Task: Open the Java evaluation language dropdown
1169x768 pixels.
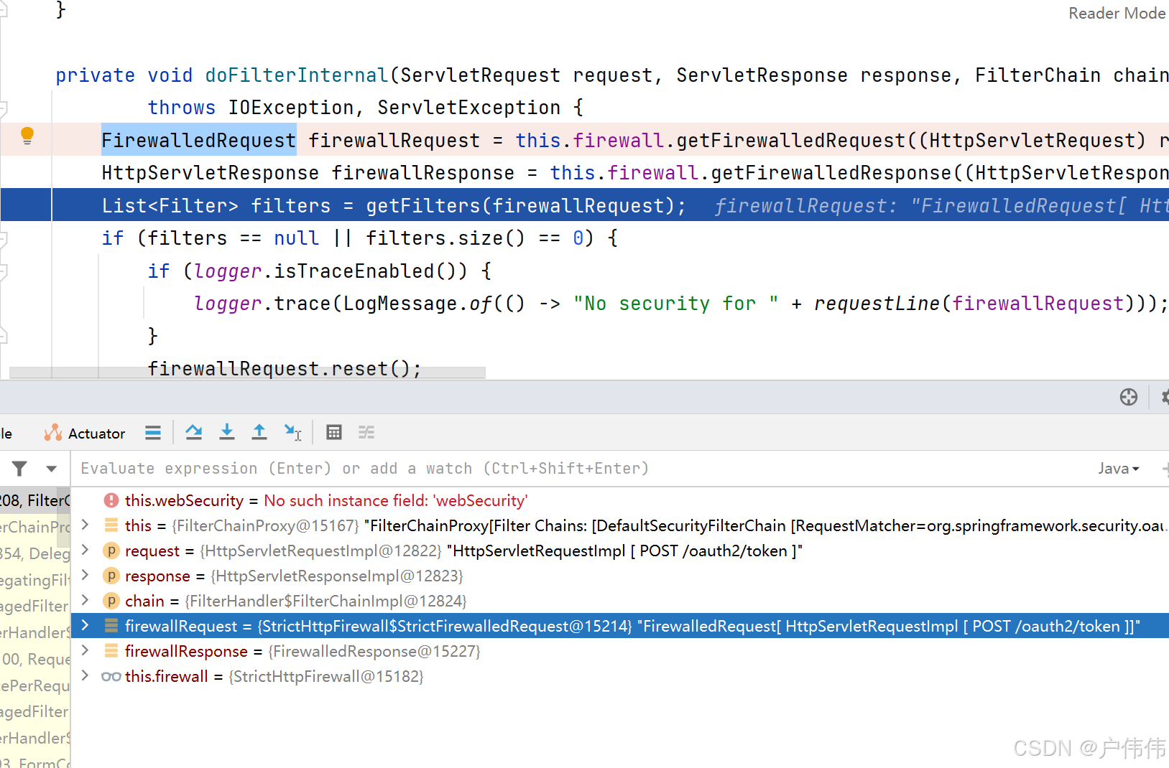Action: (x=1118, y=468)
